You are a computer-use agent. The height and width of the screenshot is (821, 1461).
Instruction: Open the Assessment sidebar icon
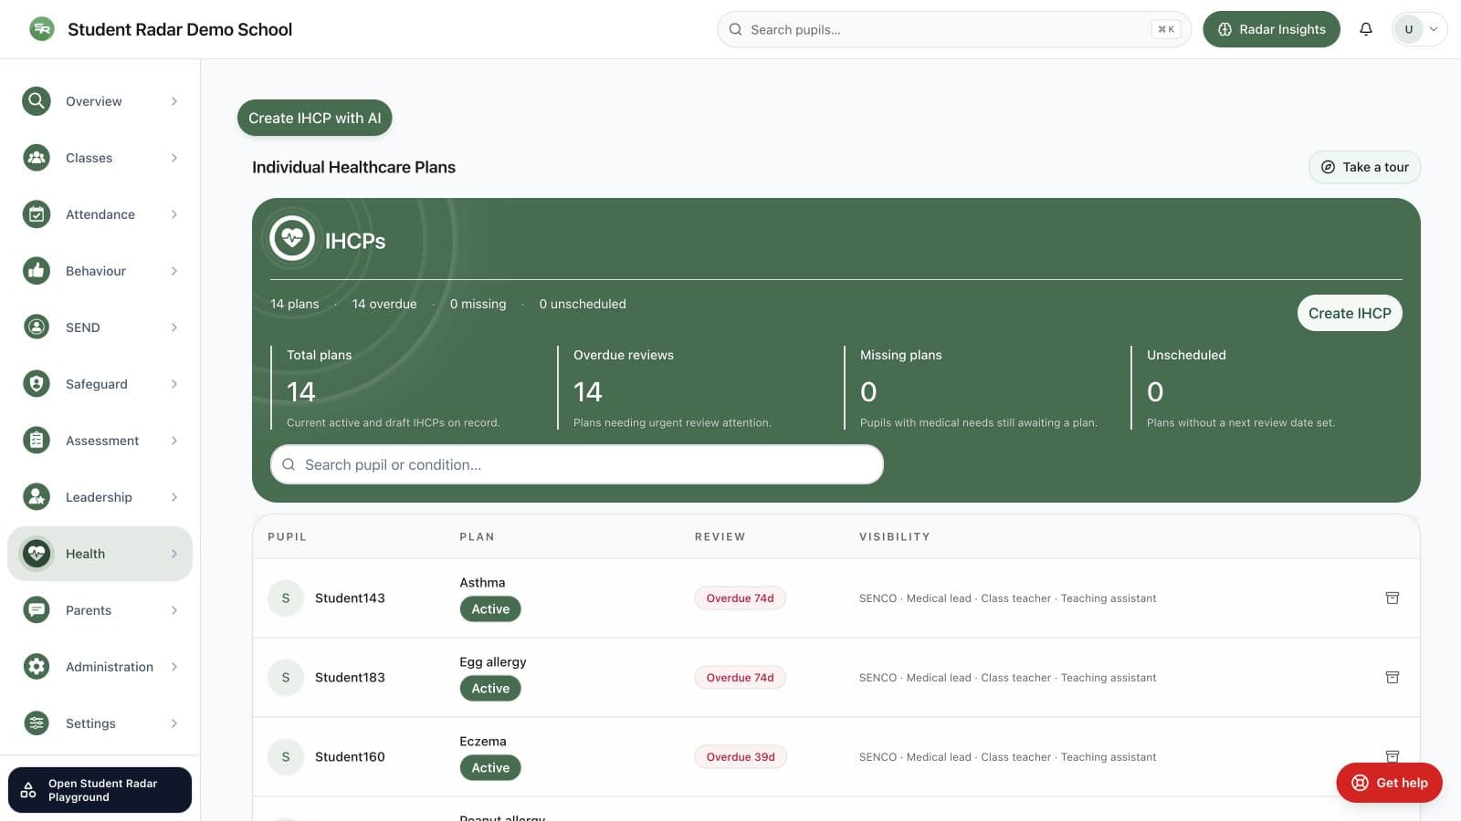[x=37, y=441]
